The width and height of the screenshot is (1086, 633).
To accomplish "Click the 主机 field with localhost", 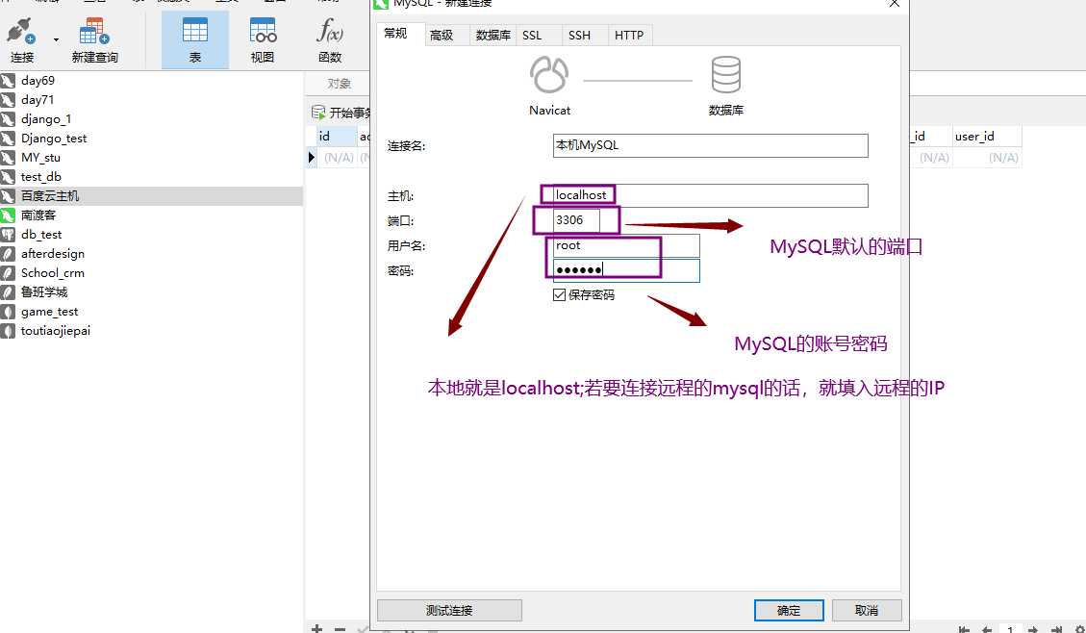I will [710, 195].
